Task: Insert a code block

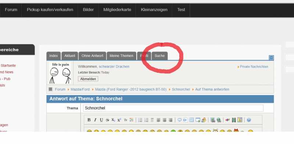Action: point(185,120)
